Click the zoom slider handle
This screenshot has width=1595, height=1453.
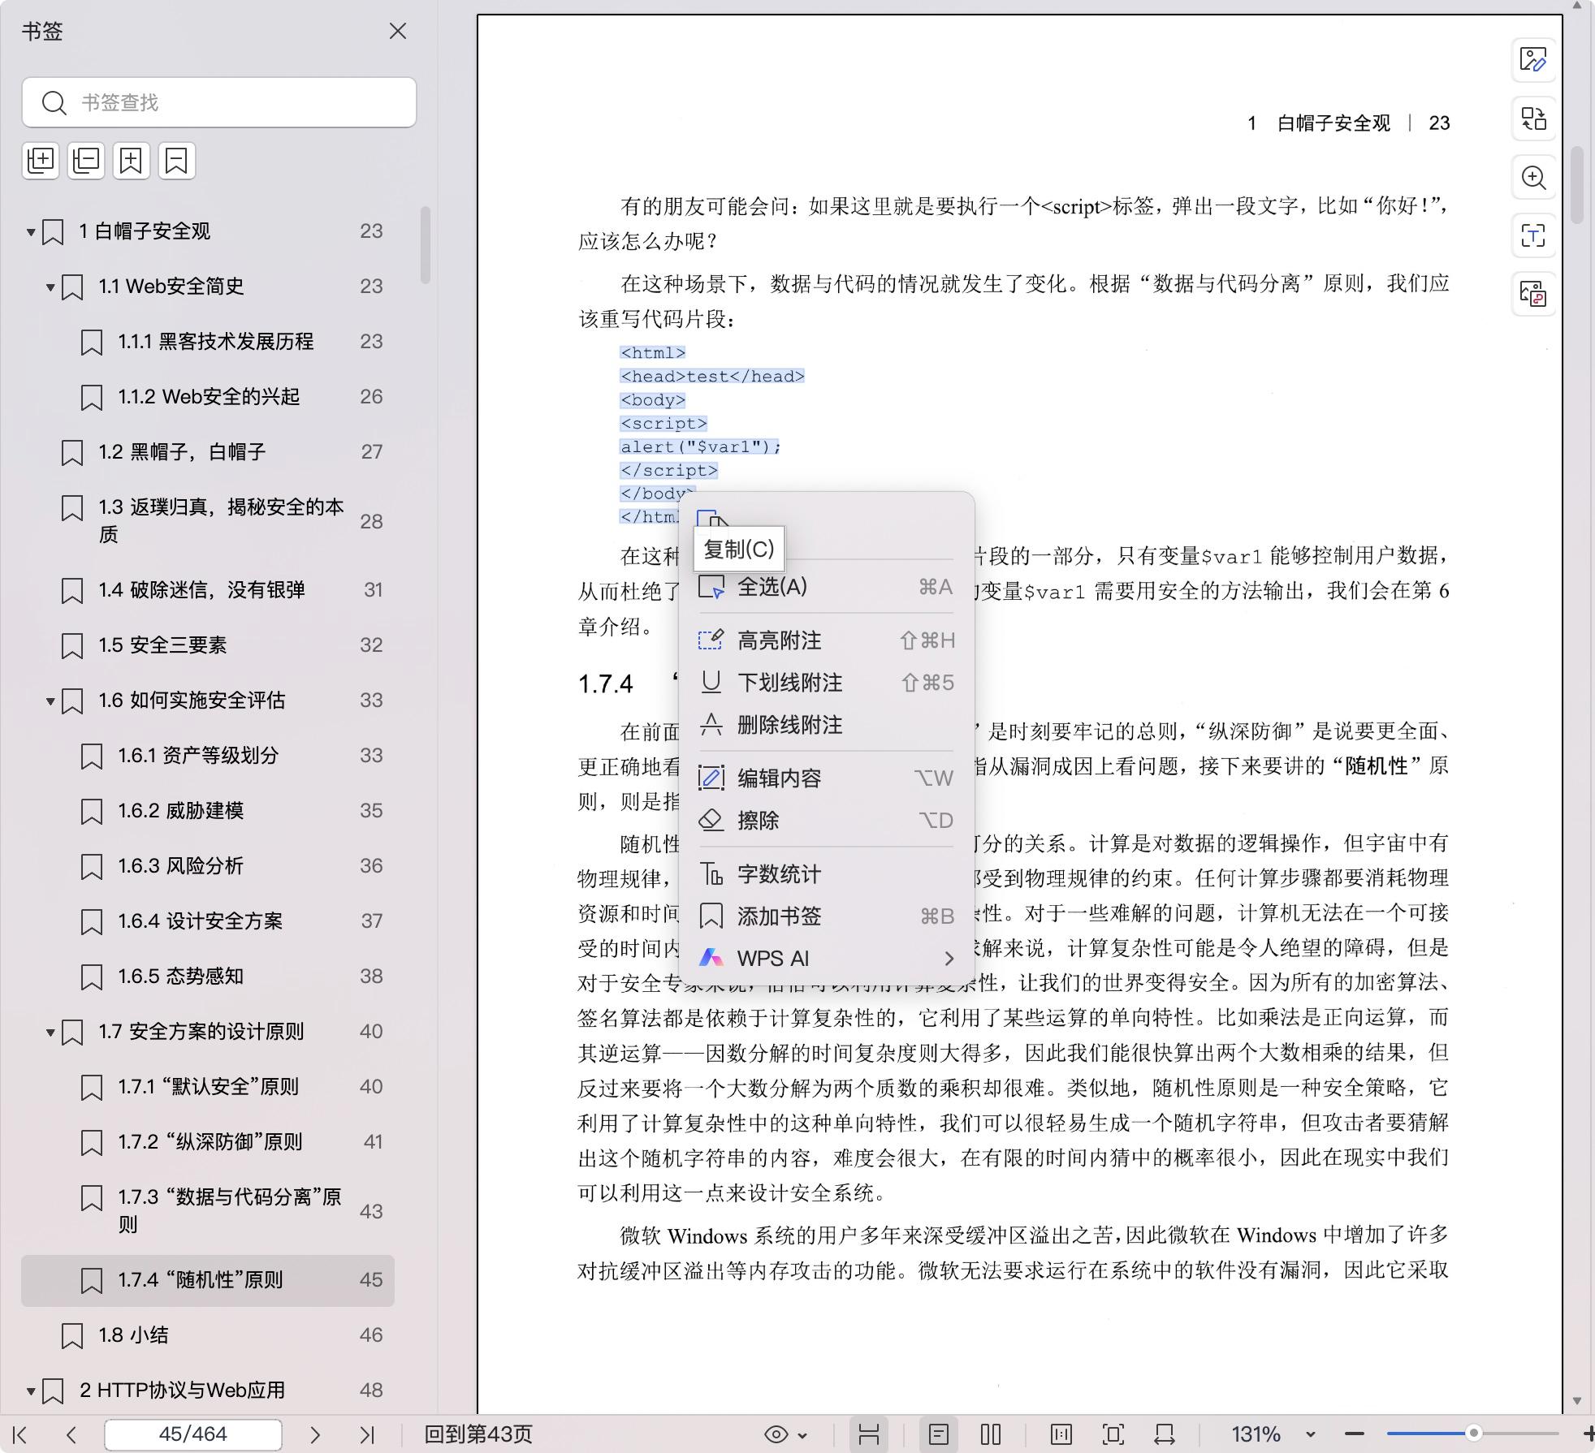[x=1473, y=1434]
